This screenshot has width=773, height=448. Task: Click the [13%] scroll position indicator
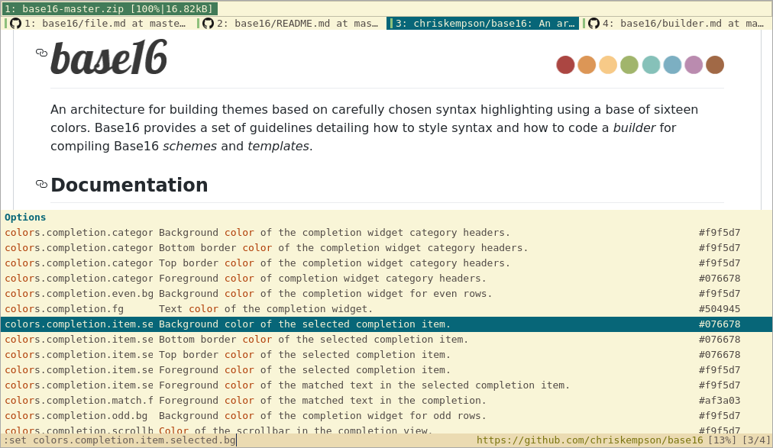(x=723, y=440)
